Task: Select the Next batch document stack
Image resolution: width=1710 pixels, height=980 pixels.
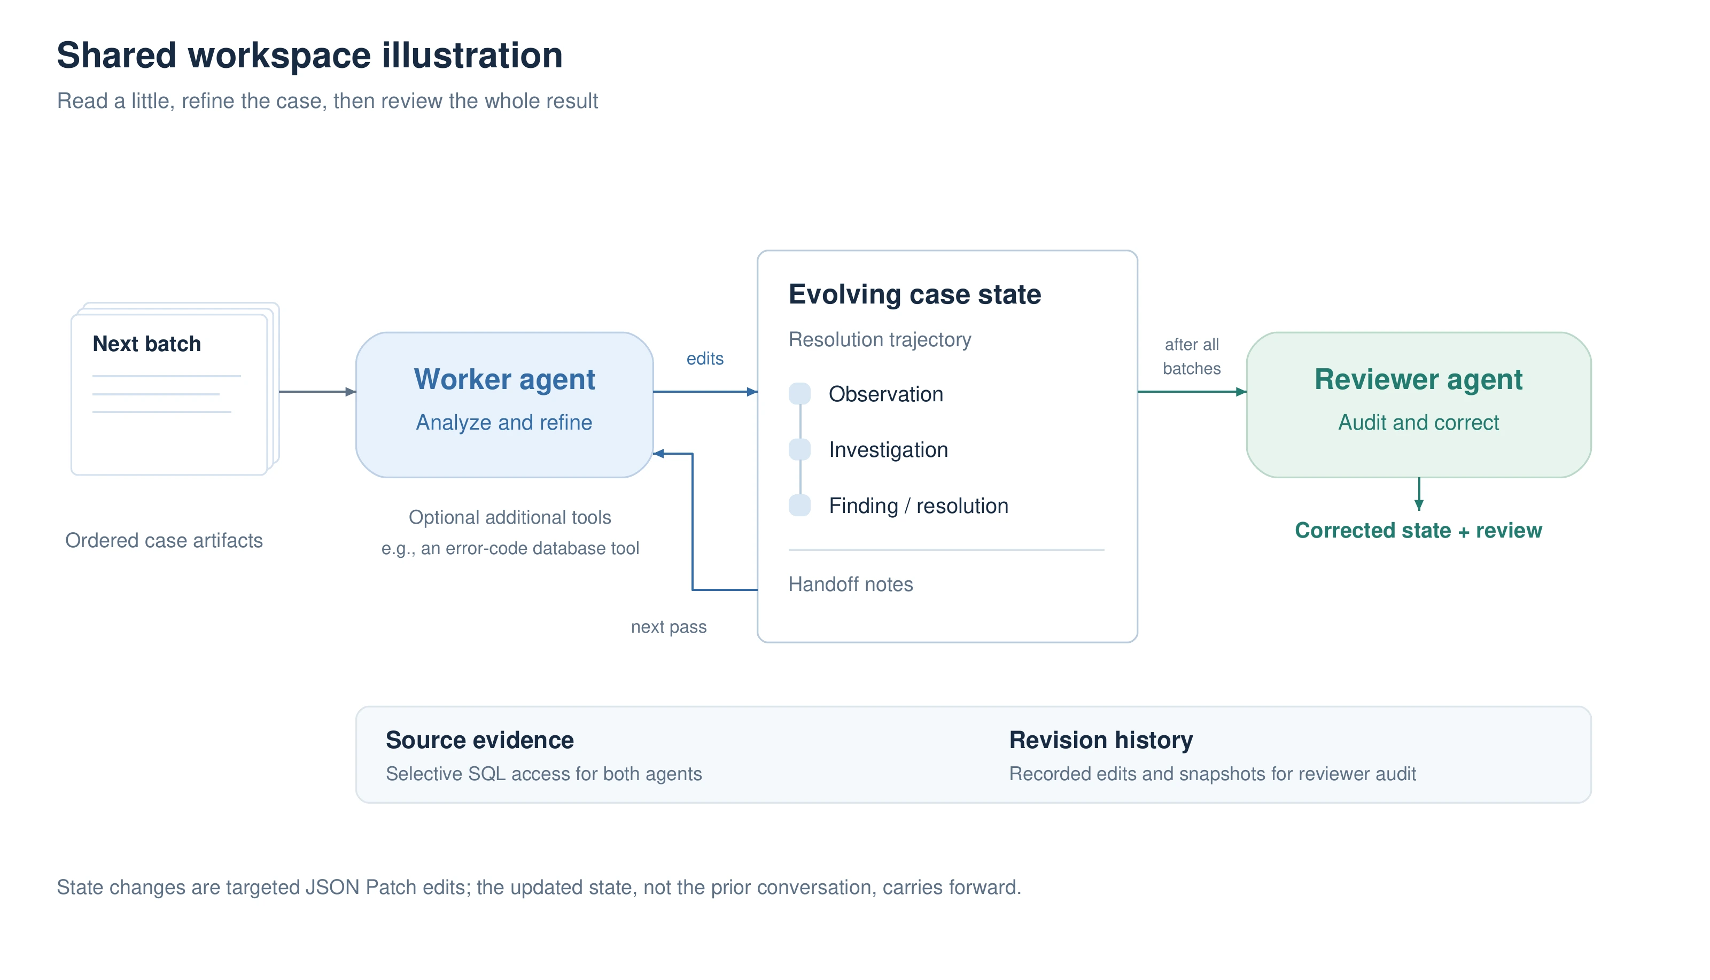Action: click(175, 388)
